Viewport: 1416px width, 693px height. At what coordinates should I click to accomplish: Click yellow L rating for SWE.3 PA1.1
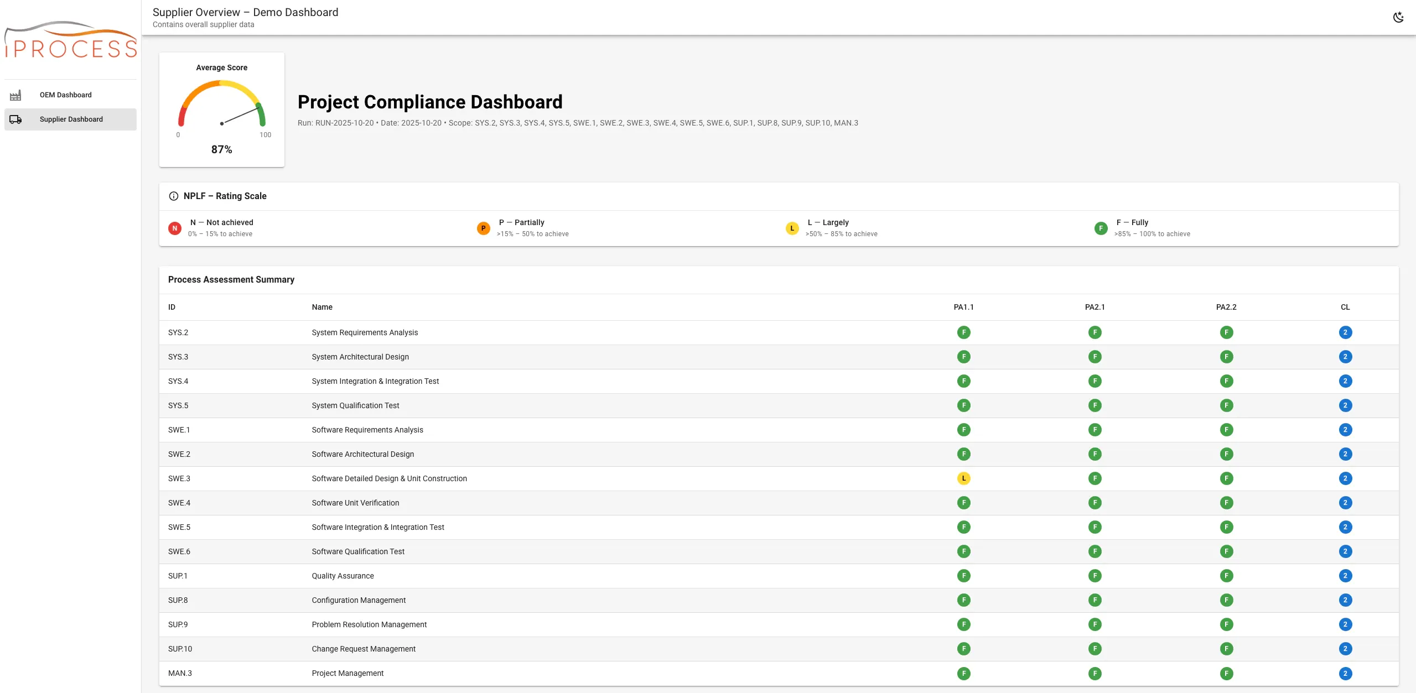pyautogui.click(x=964, y=478)
